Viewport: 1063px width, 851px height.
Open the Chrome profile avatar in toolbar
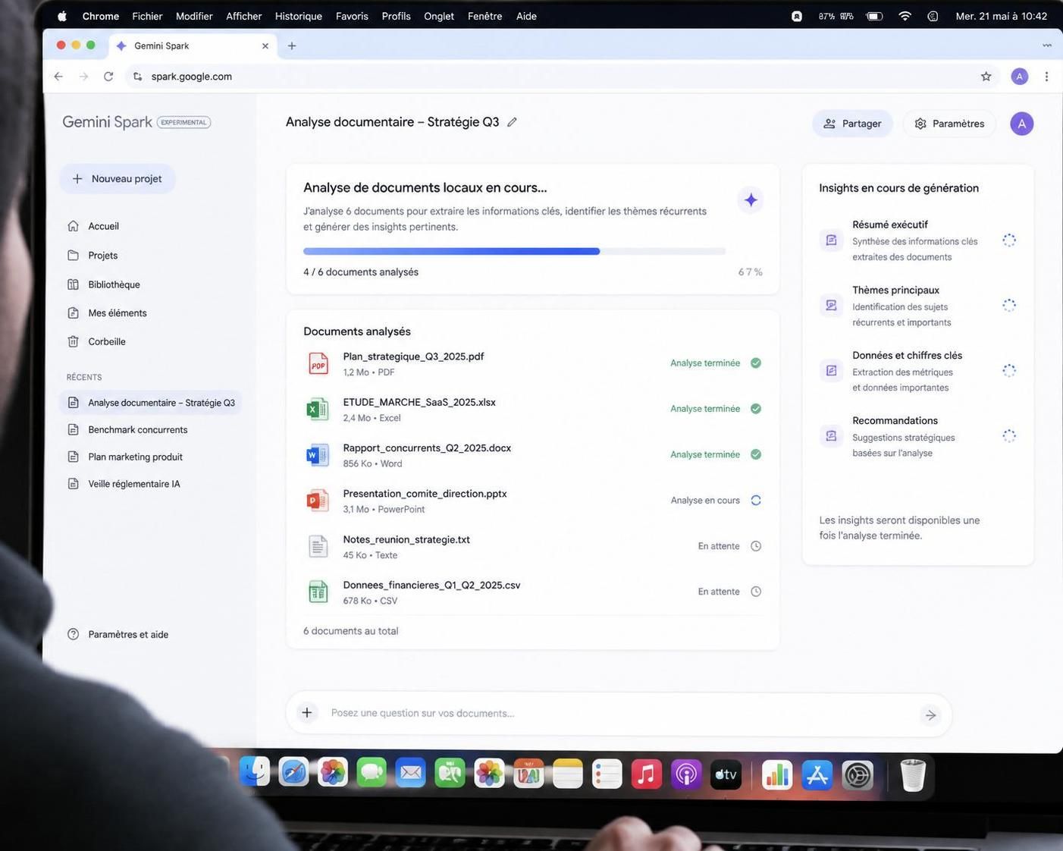click(1020, 77)
